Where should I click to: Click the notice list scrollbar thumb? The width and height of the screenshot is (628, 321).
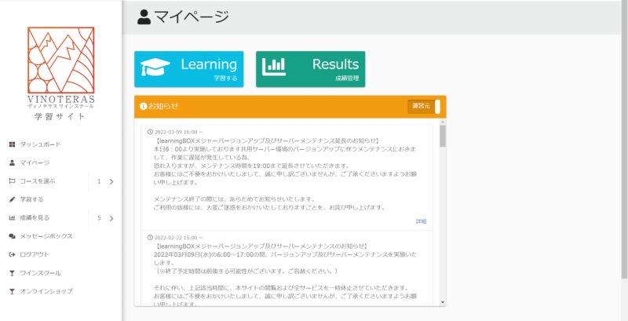443,135
